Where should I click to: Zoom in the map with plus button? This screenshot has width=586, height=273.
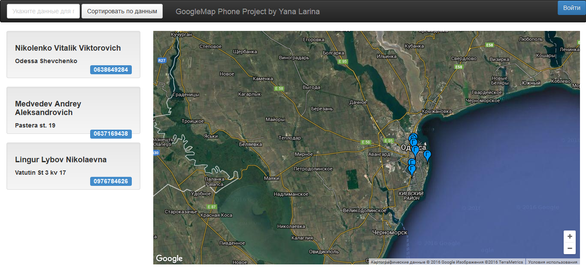570,236
